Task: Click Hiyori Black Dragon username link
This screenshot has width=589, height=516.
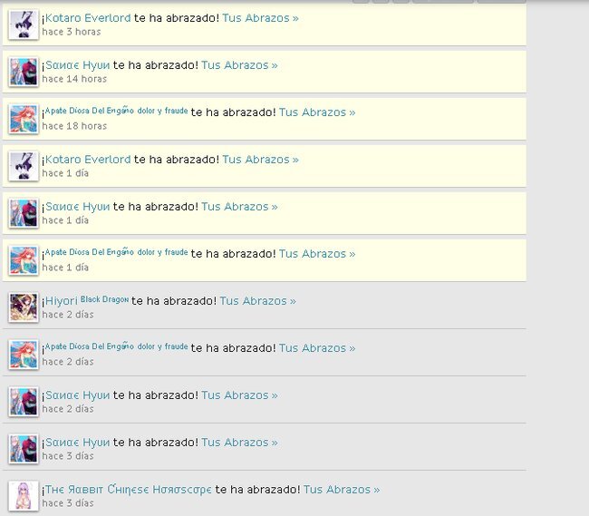Action: click(87, 301)
